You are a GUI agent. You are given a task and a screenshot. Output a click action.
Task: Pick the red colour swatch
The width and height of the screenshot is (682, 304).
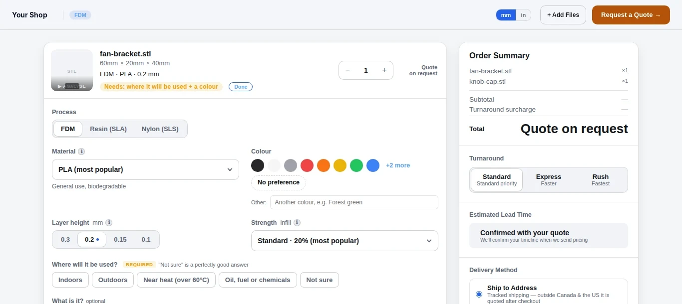pyautogui.click(x=307, y=165)
